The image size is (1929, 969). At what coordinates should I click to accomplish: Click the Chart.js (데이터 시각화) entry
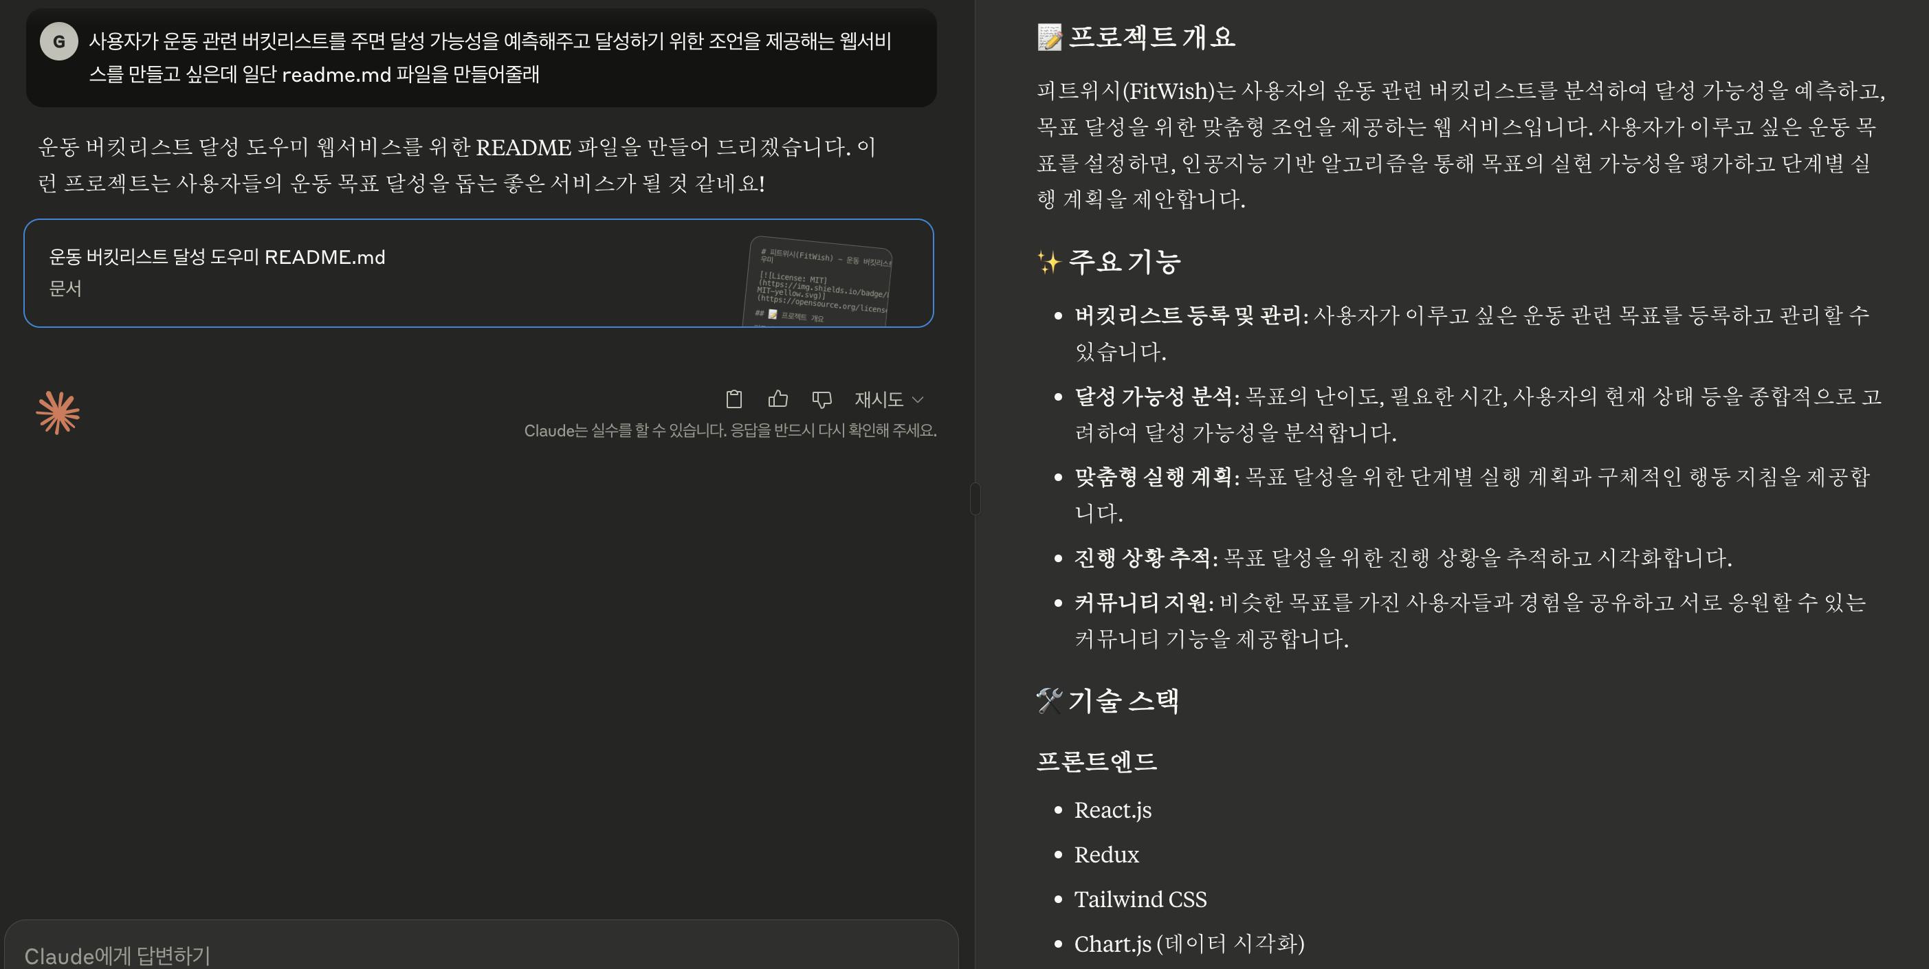pos(1189,944)
